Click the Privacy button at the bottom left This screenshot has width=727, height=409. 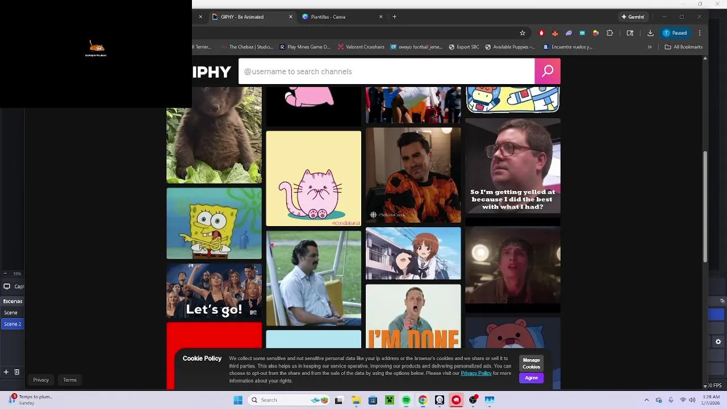point(41,380)
